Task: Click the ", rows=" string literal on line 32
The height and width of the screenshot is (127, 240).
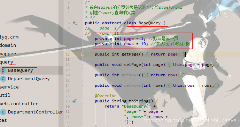Action: (135, 117)
